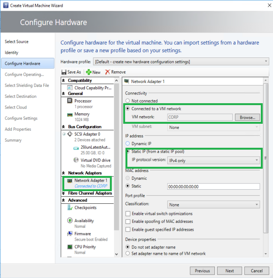
Task: Select the 29JunLatestAut virtual disk icon
Action: point(76,148)
